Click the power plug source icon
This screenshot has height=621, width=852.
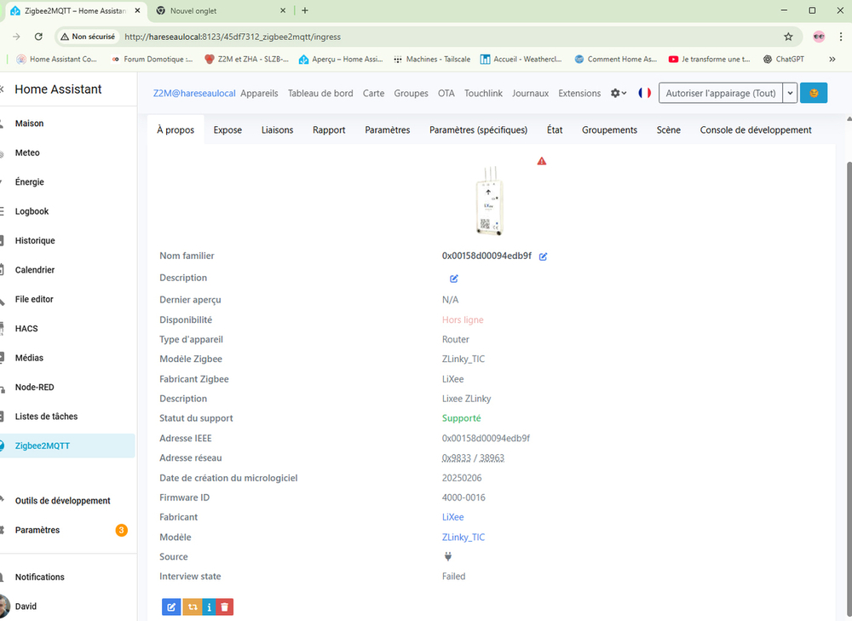448,556
